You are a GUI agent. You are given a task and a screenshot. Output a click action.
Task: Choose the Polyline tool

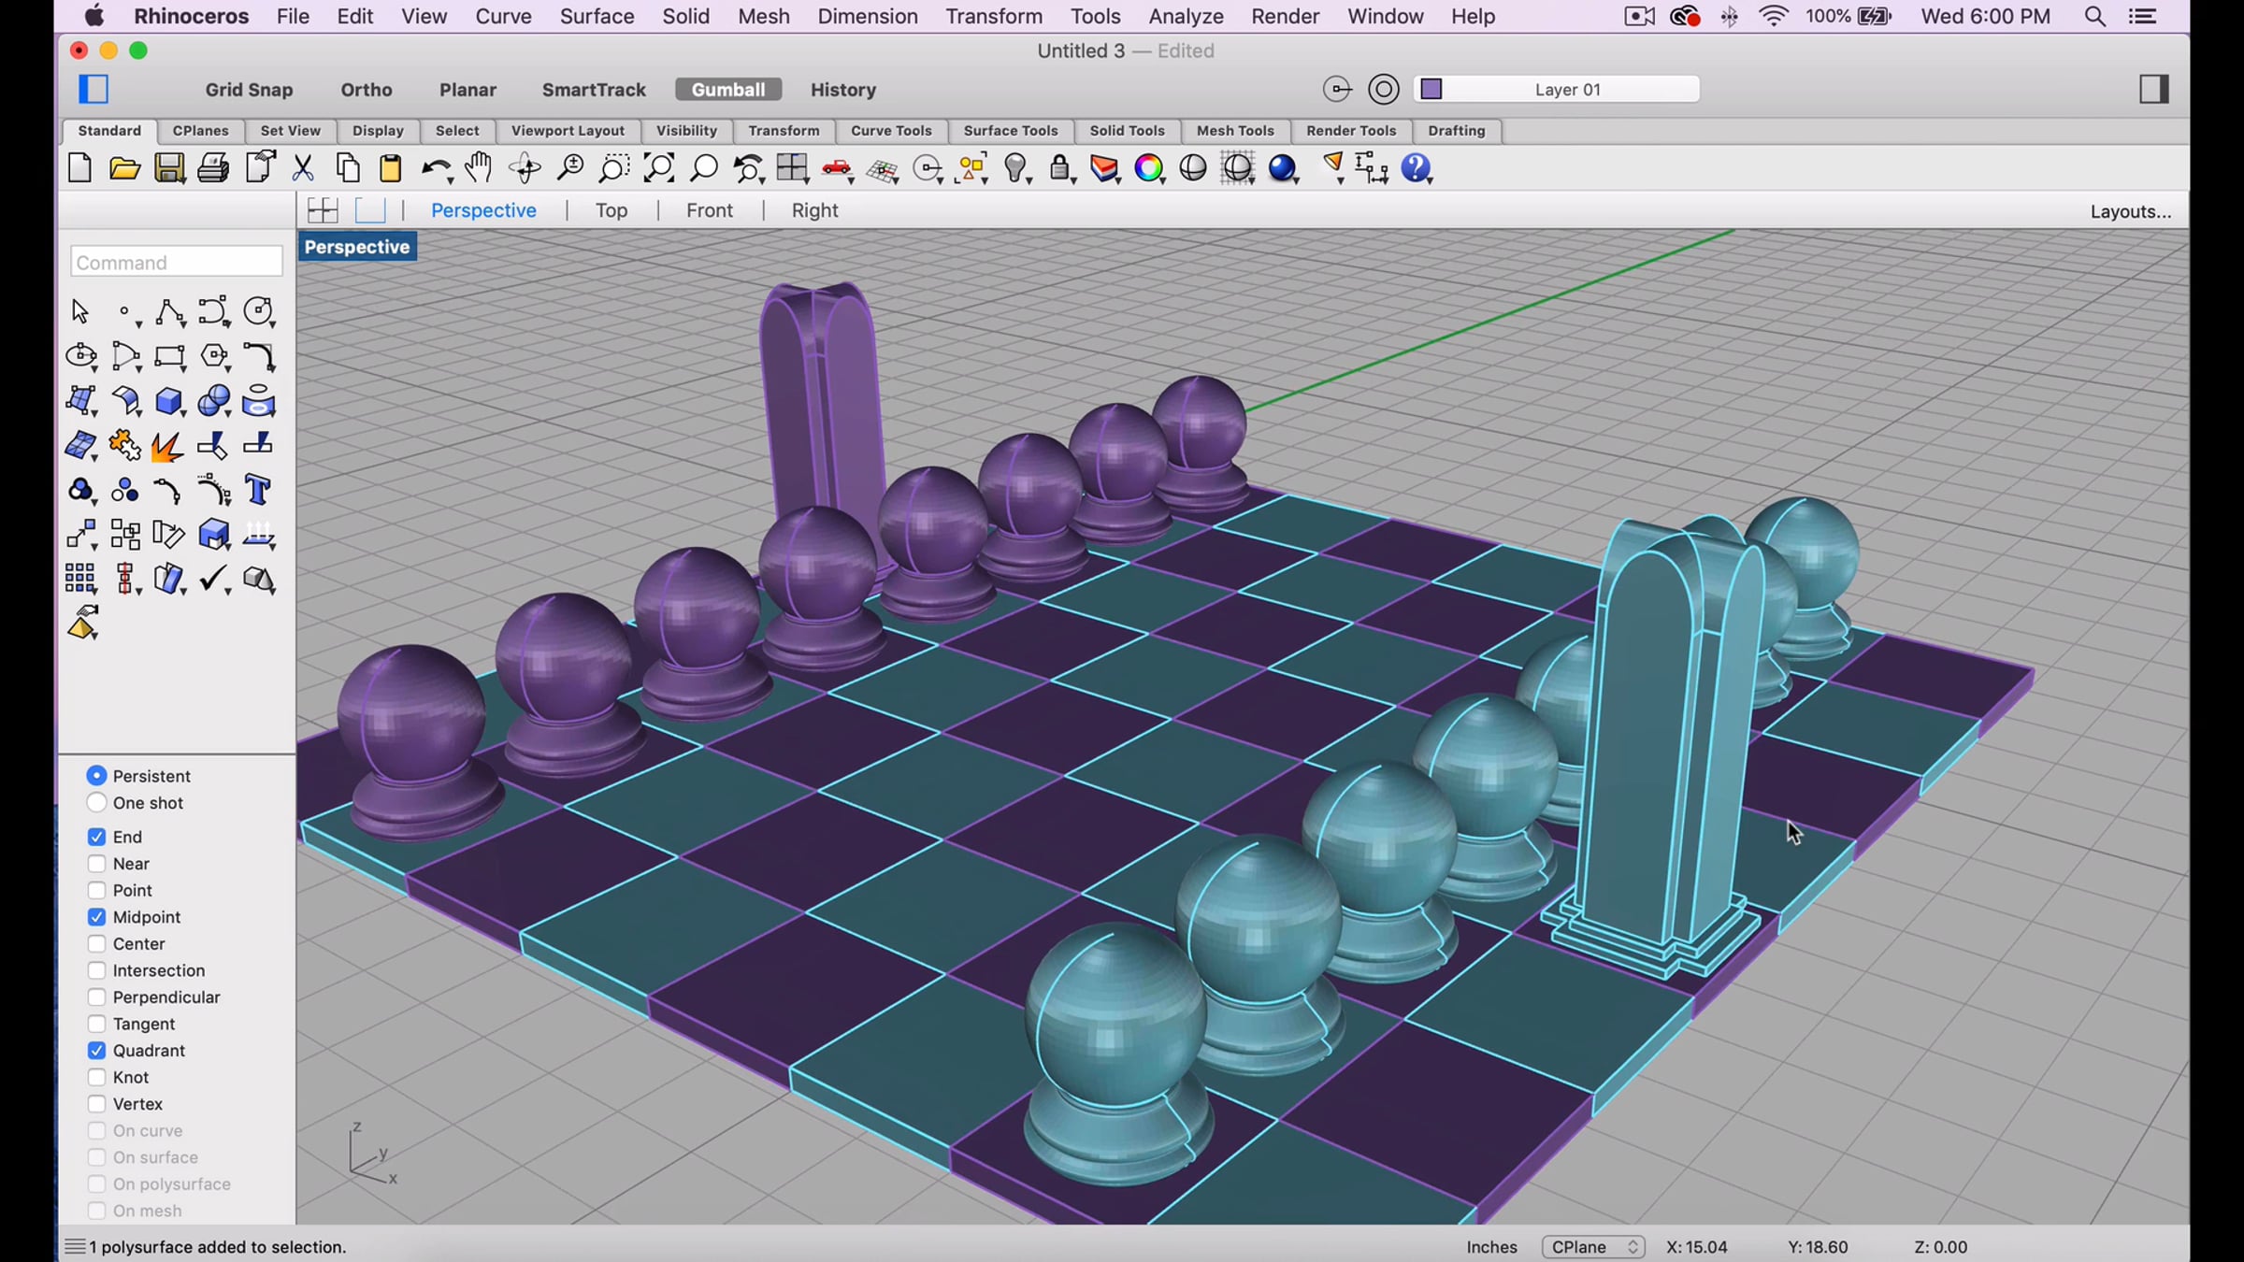[169, 311]
